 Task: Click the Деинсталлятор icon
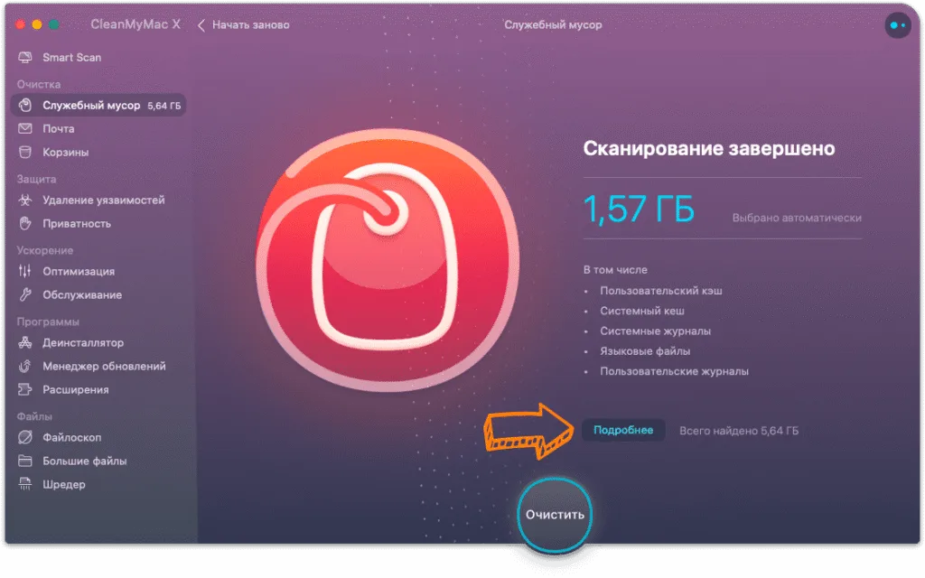tap(24, 342)
